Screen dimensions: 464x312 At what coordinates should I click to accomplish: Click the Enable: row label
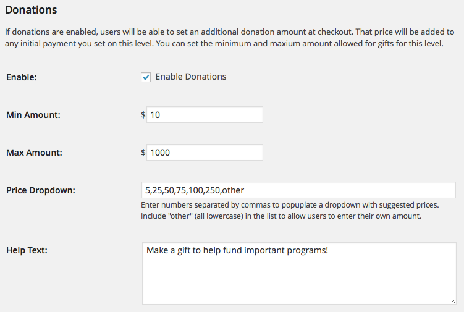tap(21, 77)
